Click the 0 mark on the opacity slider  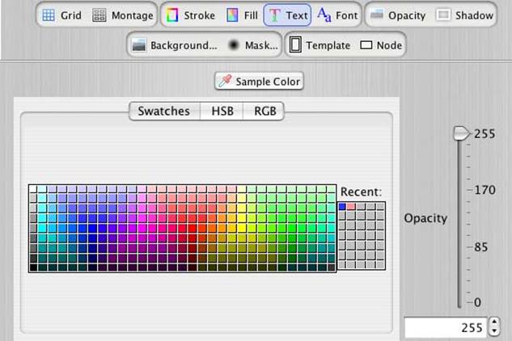pyautogui.click(x=477, y=302)
